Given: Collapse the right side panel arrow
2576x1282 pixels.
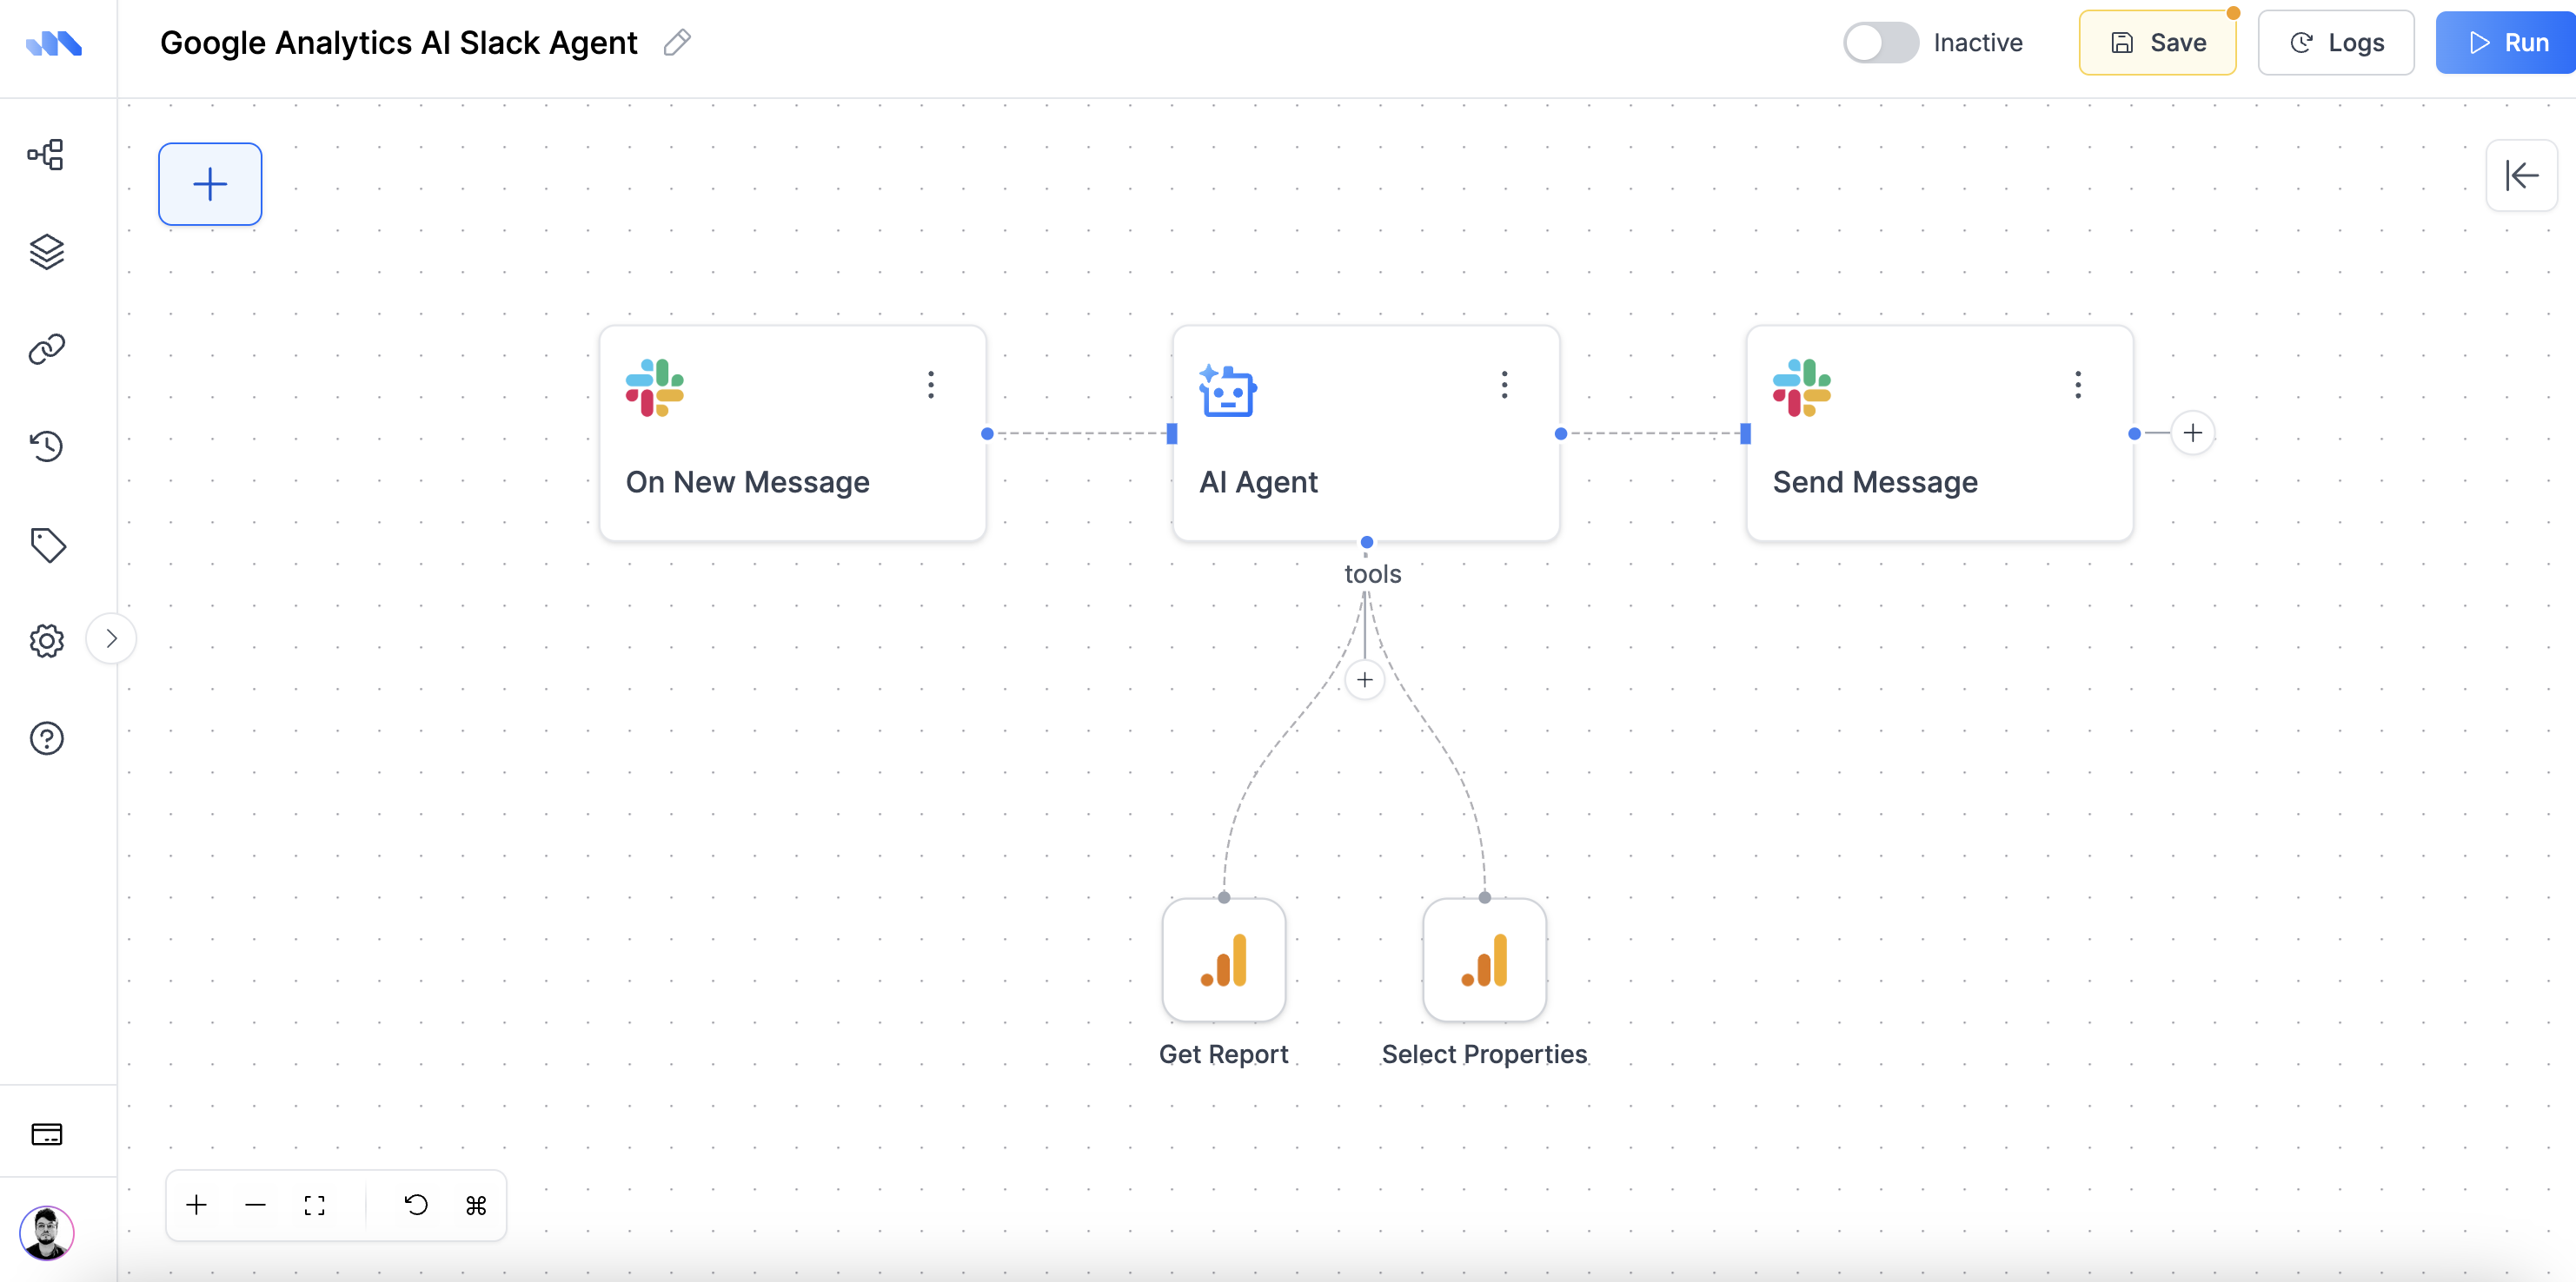Looking at the screenshot, I should (2521, 175).
